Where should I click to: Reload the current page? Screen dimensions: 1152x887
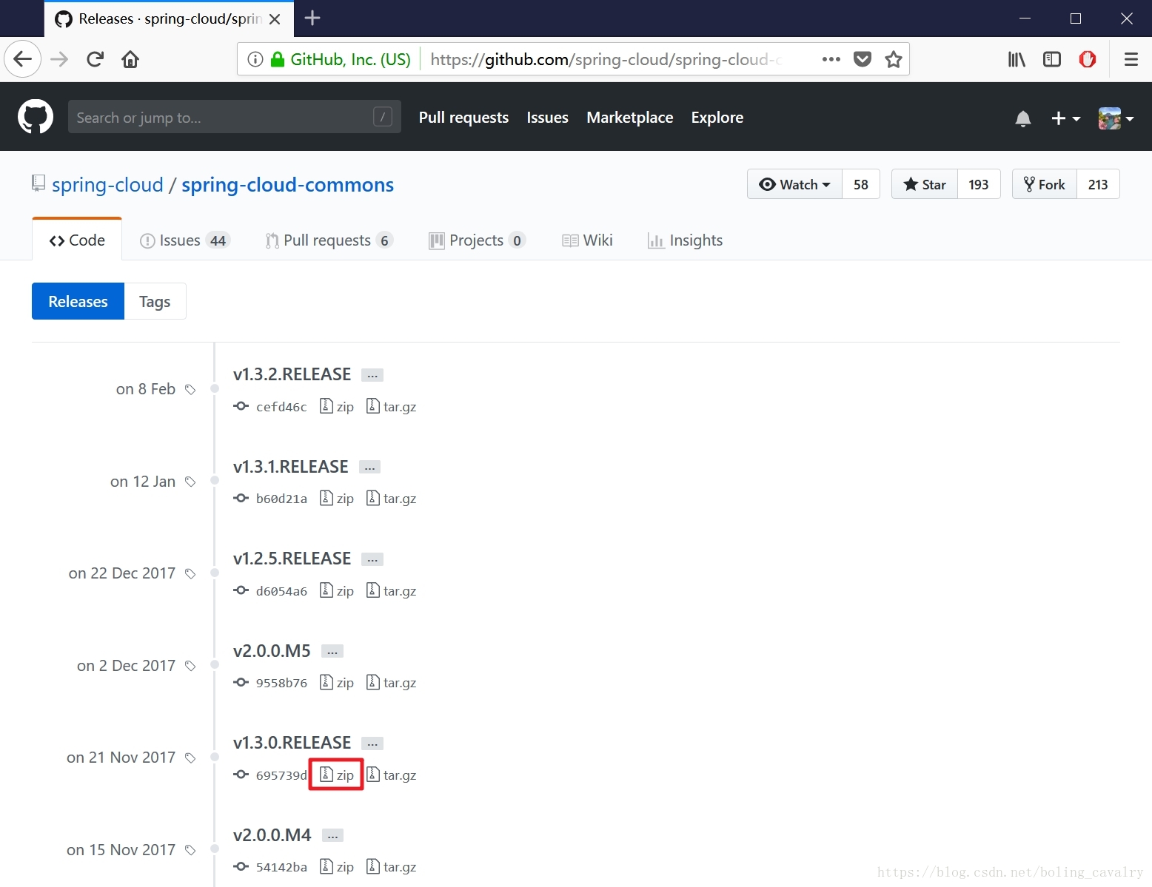click(95, 59)
